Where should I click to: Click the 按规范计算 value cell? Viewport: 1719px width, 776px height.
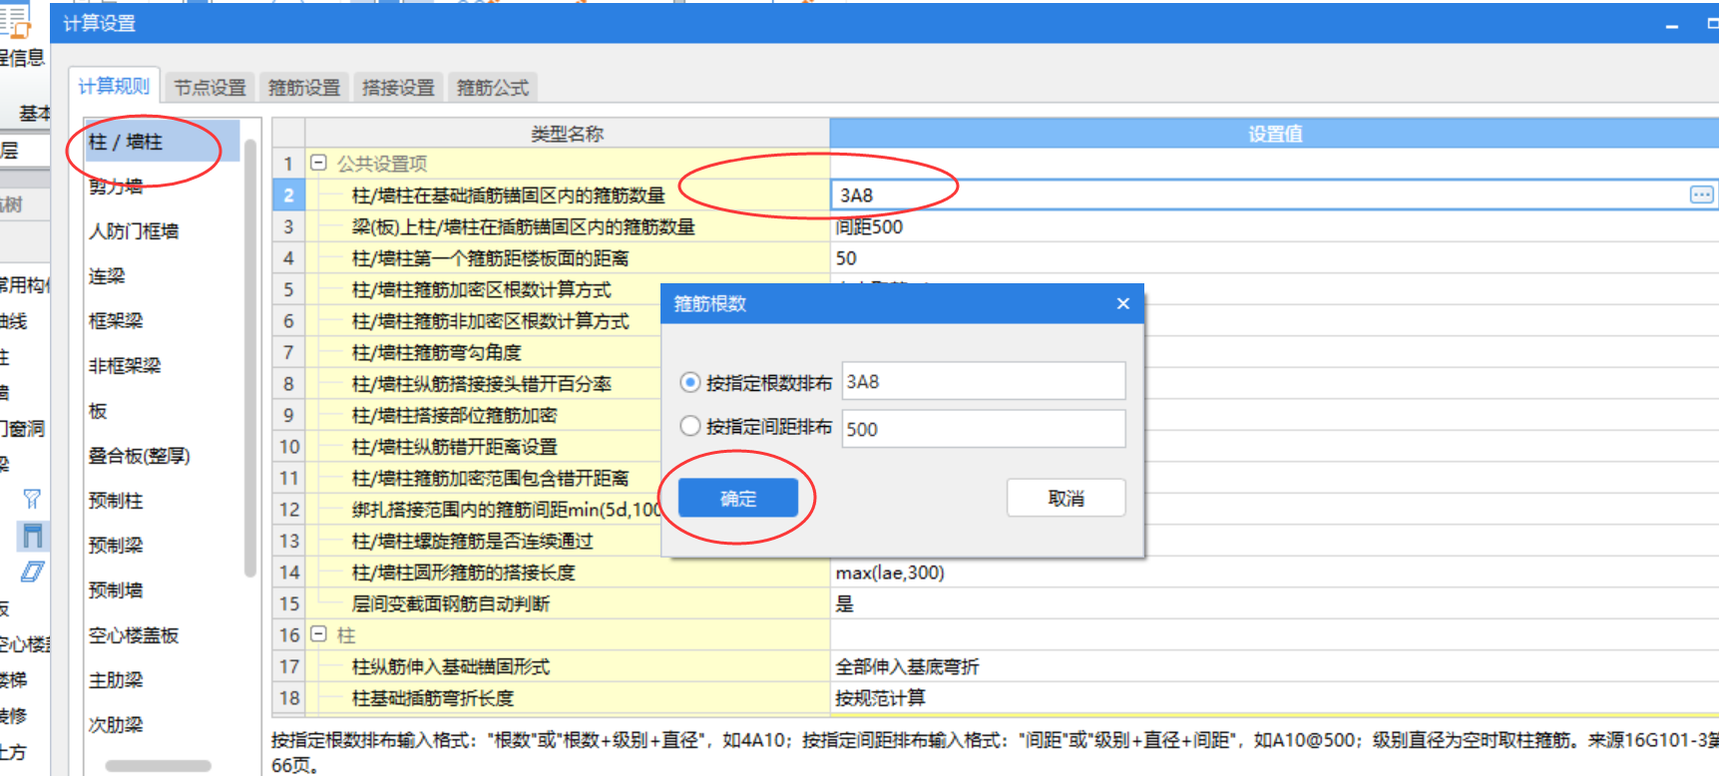coord(1274,698)
